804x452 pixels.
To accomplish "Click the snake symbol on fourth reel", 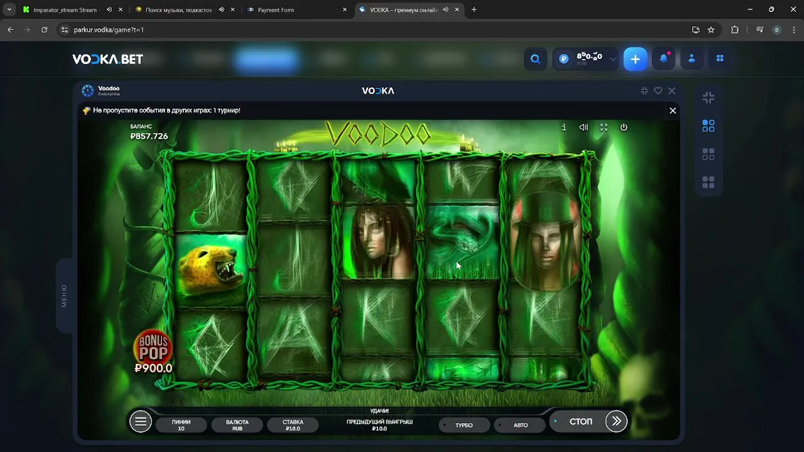I will coord(462,243).
